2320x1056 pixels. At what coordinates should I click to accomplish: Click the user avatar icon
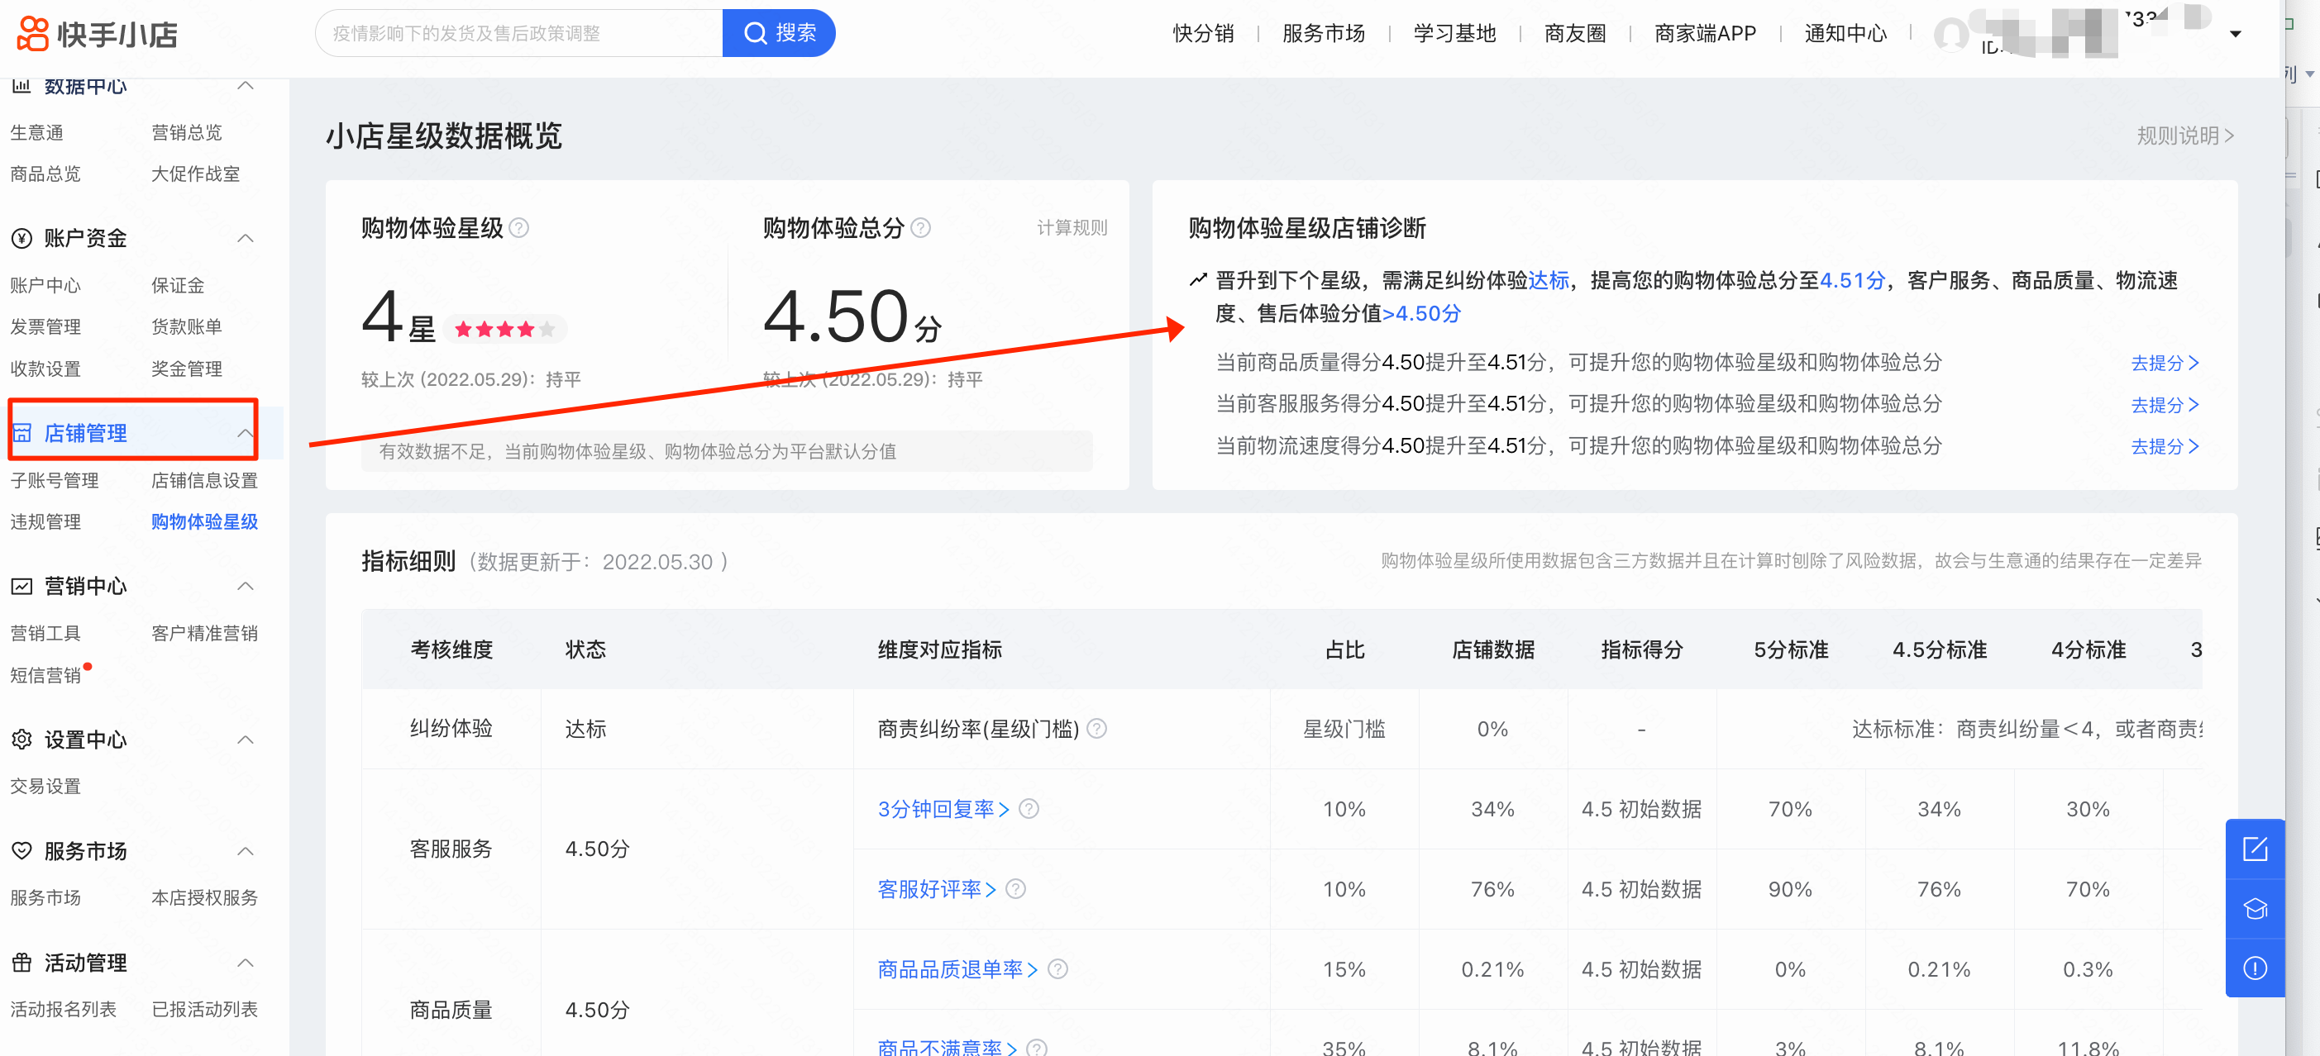(x=1950, y=34)
